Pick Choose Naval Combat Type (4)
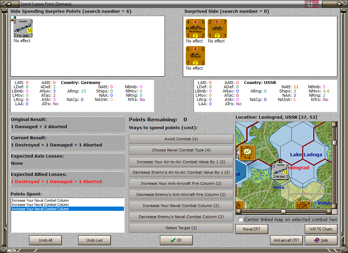348x253 pixels. tap(181, 150)
